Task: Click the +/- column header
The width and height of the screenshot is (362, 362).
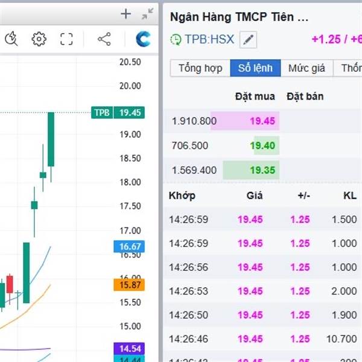Action: (303, 195)
